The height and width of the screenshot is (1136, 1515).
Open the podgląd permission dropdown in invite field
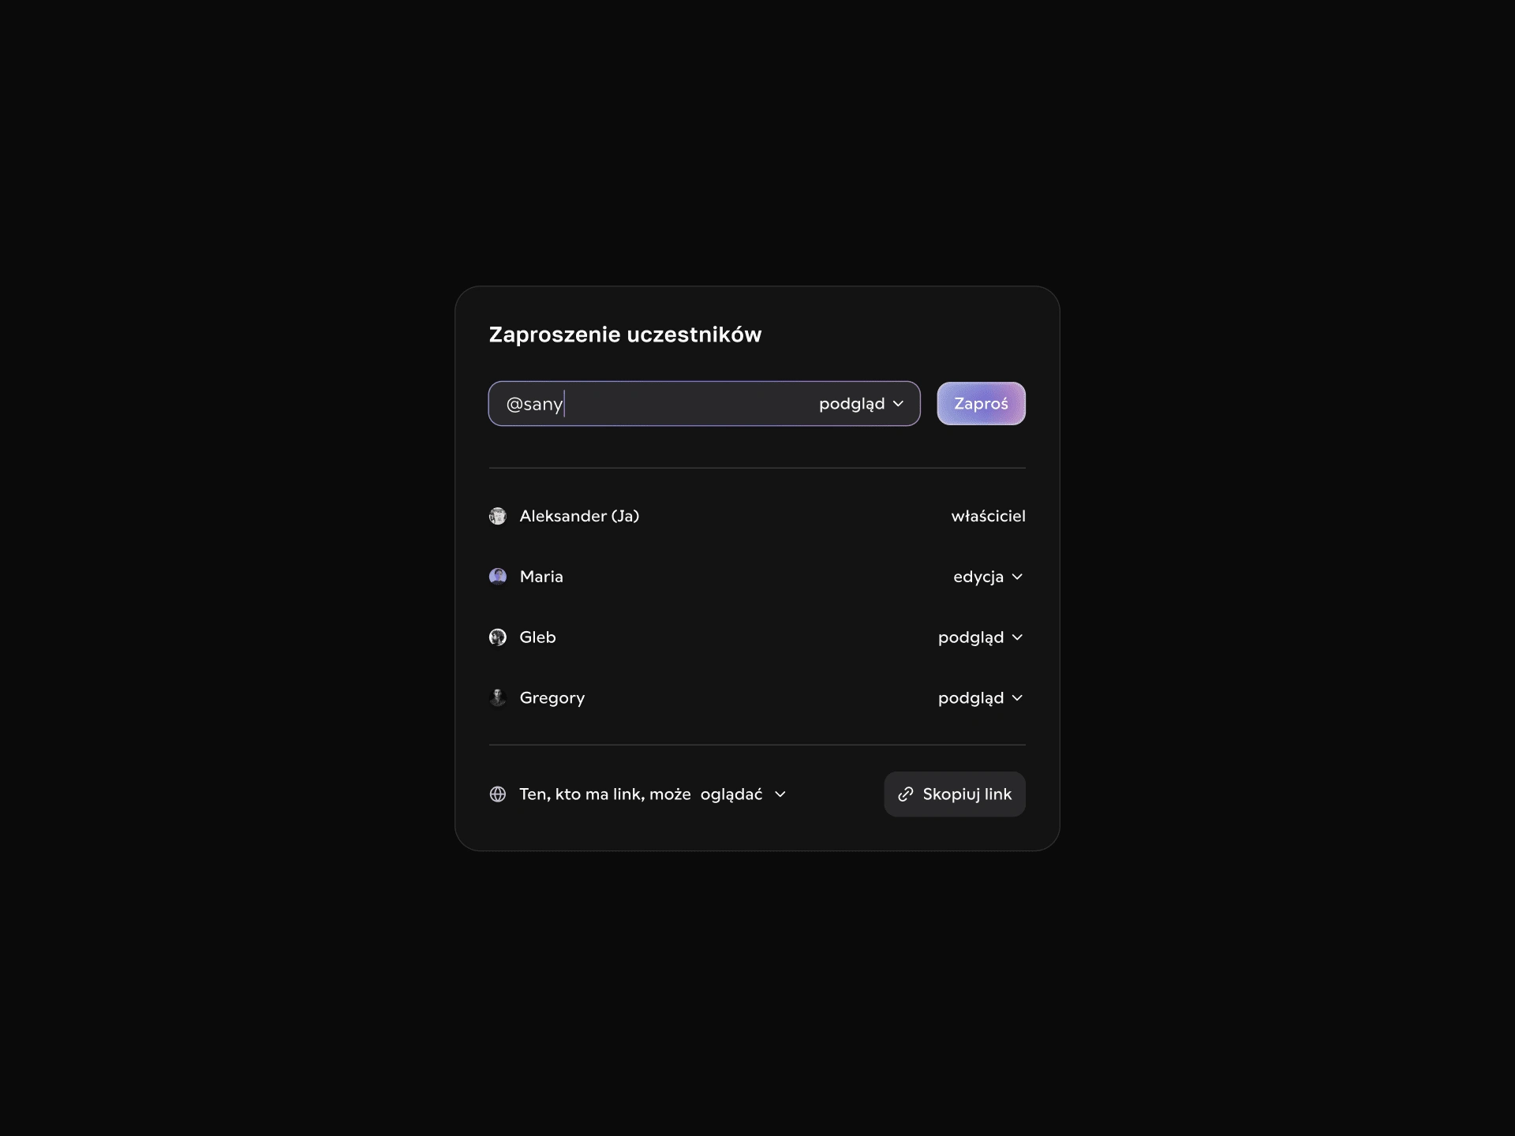[861, 404]
